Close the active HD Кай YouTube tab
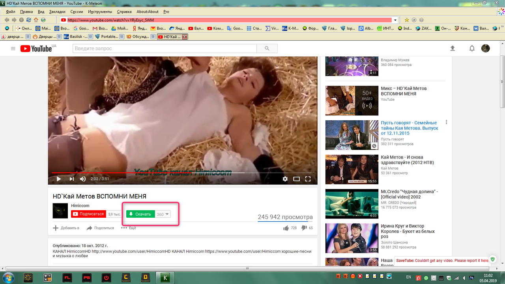The image size is (505, 284). (184, 37)
